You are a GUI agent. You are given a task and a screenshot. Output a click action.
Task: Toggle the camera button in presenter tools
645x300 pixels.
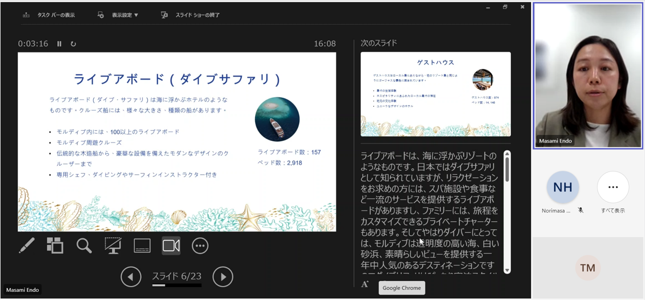[171, 246]
